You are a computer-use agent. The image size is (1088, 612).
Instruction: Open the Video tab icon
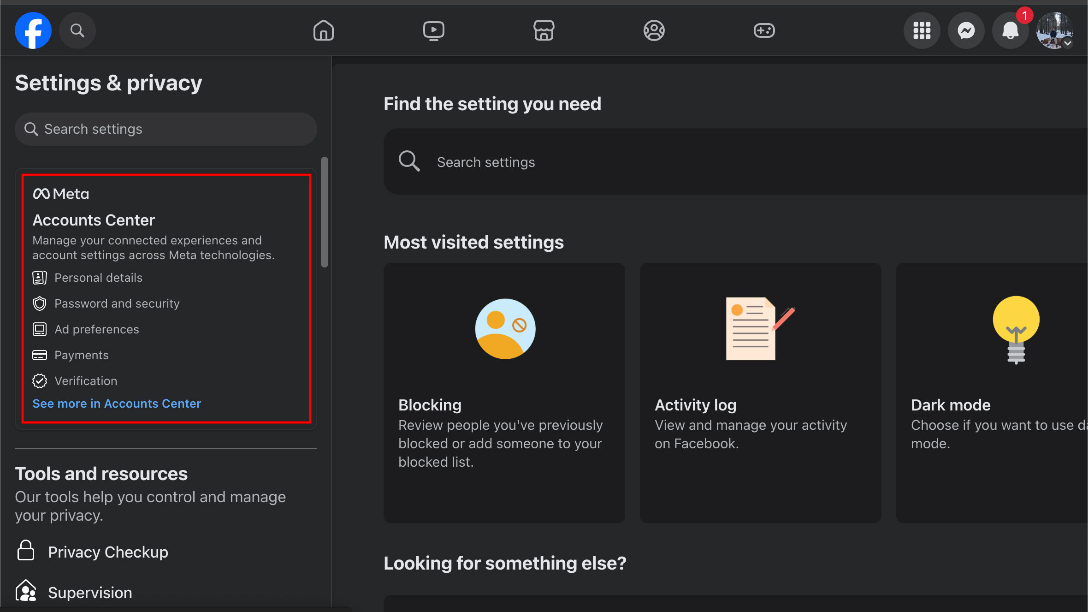(x=433, y=30)
